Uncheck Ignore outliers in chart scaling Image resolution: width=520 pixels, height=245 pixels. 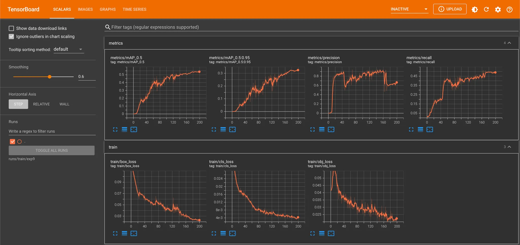click(11, 36)
